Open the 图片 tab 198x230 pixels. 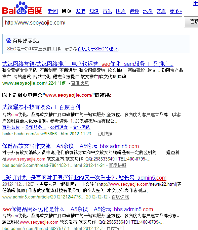[x=121, y=11]
